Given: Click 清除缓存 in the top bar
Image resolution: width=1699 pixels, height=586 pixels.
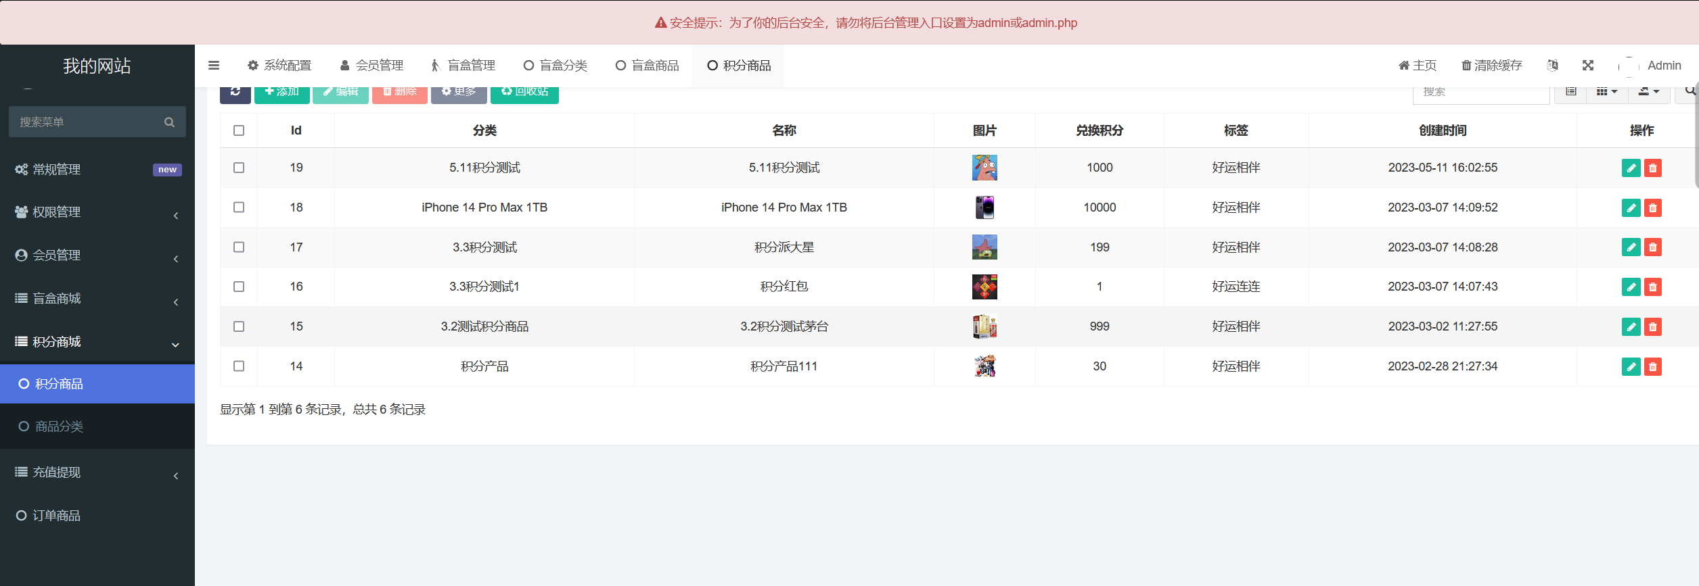Looking at the screenshot, I should coord(1491,66).
